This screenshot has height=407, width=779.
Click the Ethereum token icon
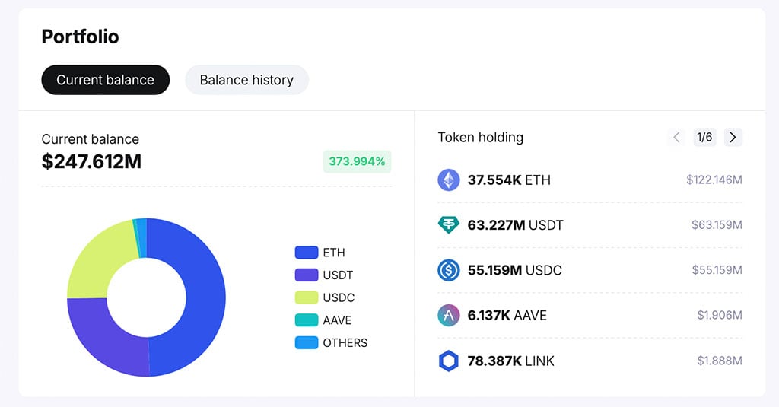point(449,180)
